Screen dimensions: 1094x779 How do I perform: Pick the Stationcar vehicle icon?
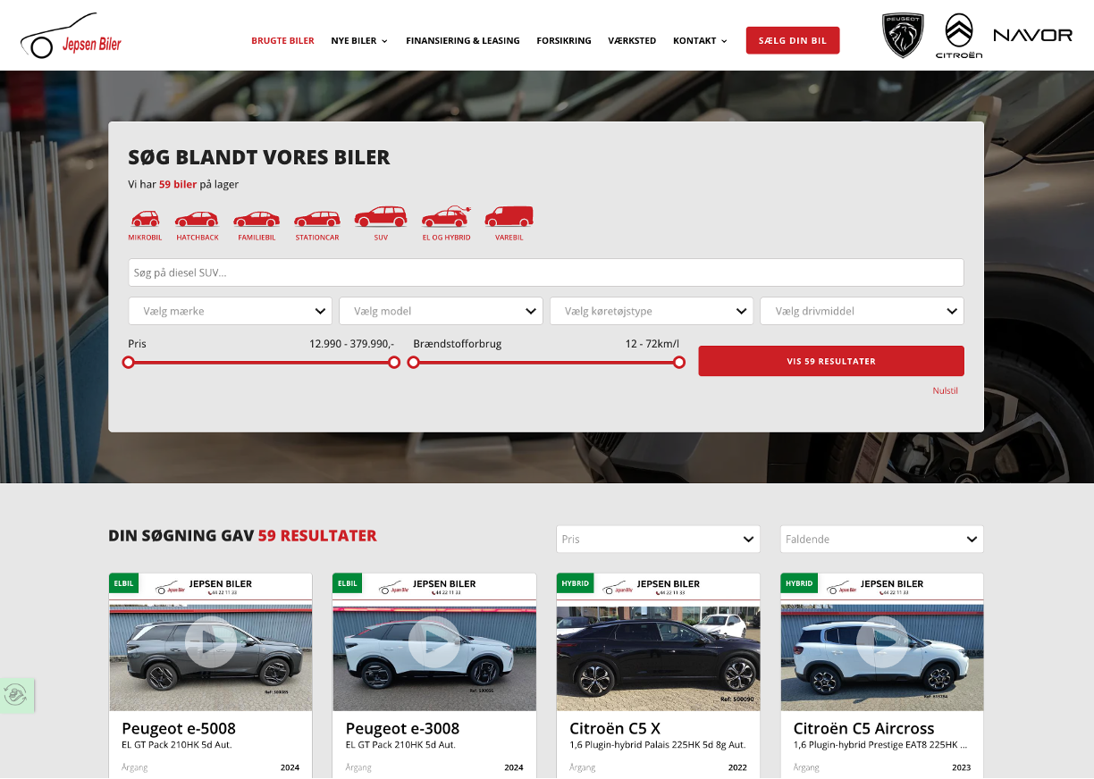(x=317, y=219)
